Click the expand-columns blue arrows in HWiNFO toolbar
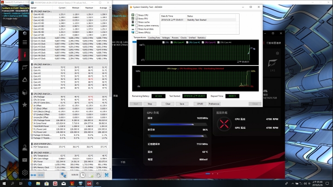 [x=33, y=175]
